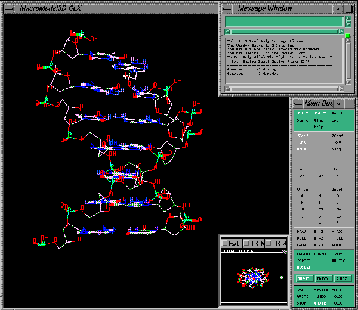The image size is (358, 310).
Task: Select the GROW mode
Action: (x=301, y=245)
